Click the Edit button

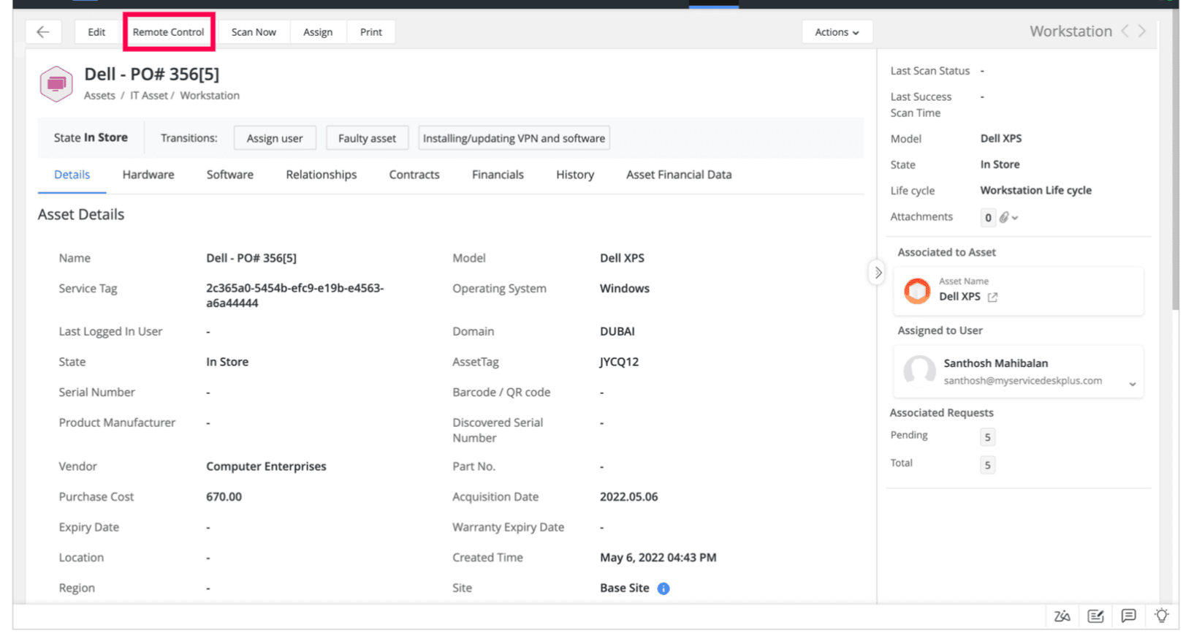coord(96,32)
